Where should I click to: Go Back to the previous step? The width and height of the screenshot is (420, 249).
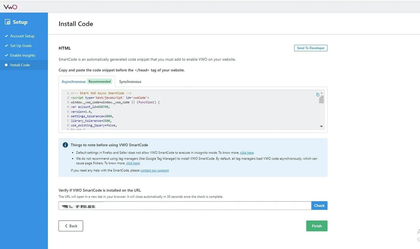(71, 226)
